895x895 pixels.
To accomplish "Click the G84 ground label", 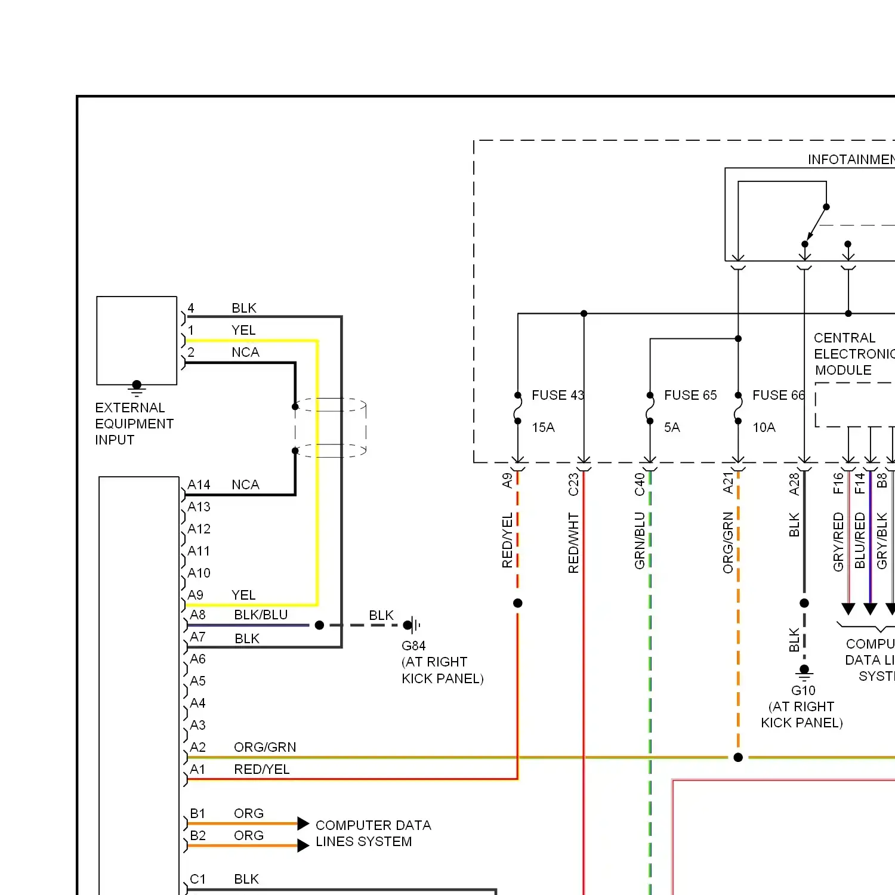I will click(x=413, y=646).
